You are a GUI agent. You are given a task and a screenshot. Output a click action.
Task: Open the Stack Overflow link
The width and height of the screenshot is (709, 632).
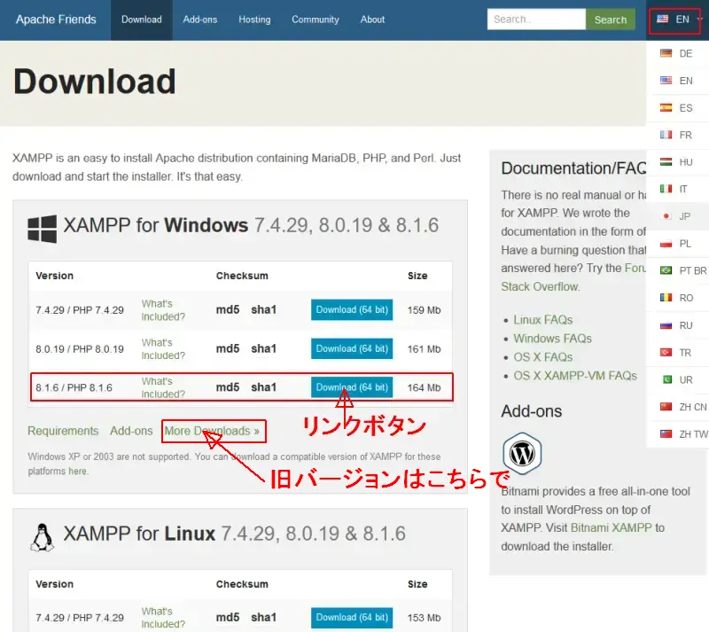click(540, 286)
